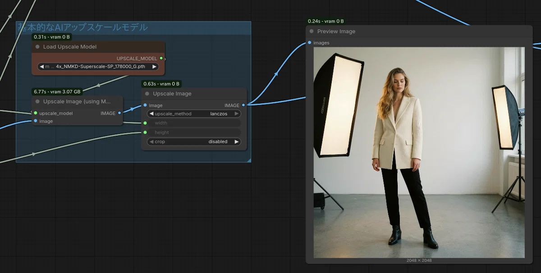Screen dimensions: 541x273
Task: Click the upscale_model input socket
Action: 36,113
